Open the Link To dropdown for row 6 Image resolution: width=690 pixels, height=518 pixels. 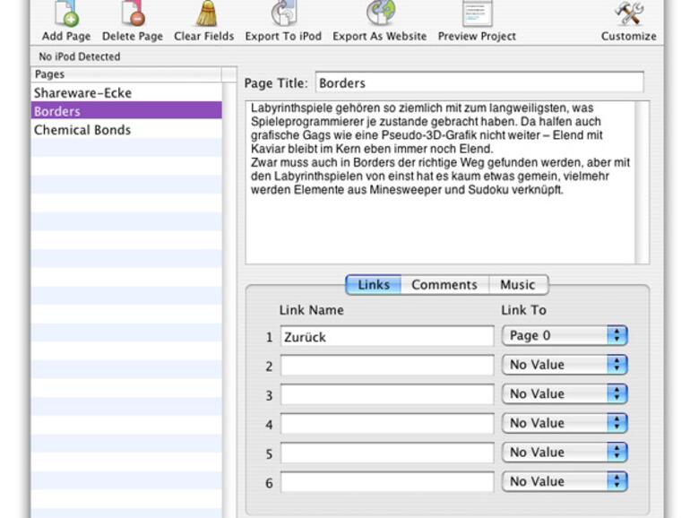(565, 481)
